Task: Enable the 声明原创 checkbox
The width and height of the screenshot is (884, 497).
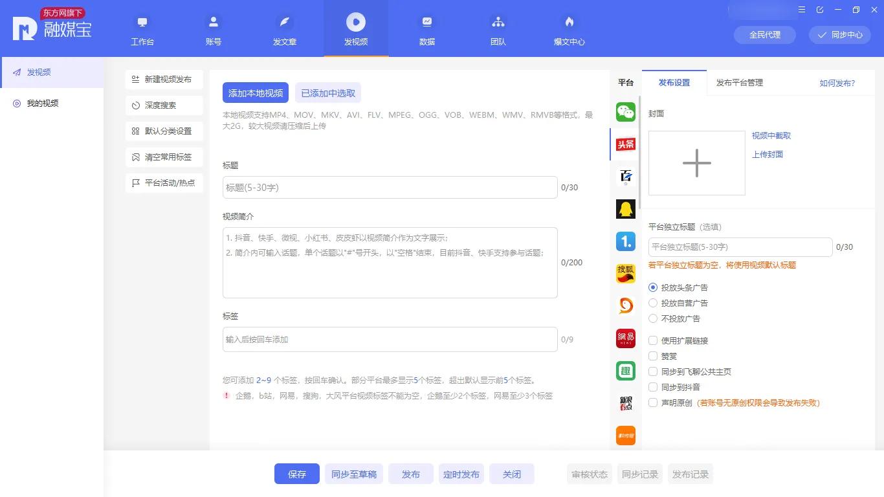Action: coord(653,402)
